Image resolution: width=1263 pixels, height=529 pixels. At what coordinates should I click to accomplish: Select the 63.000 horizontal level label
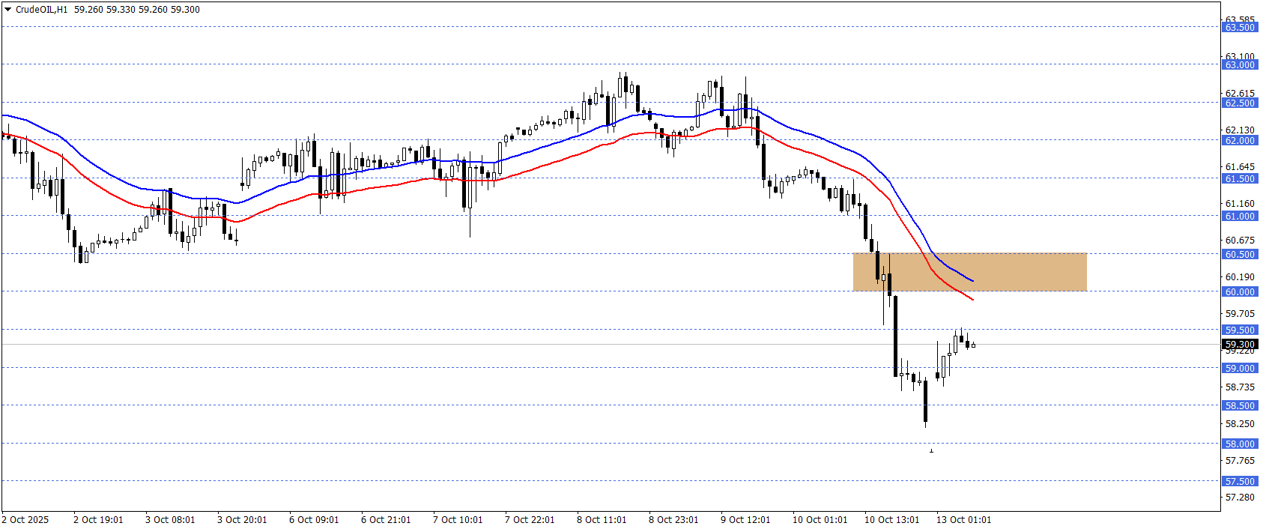[x=1239, y=65]
